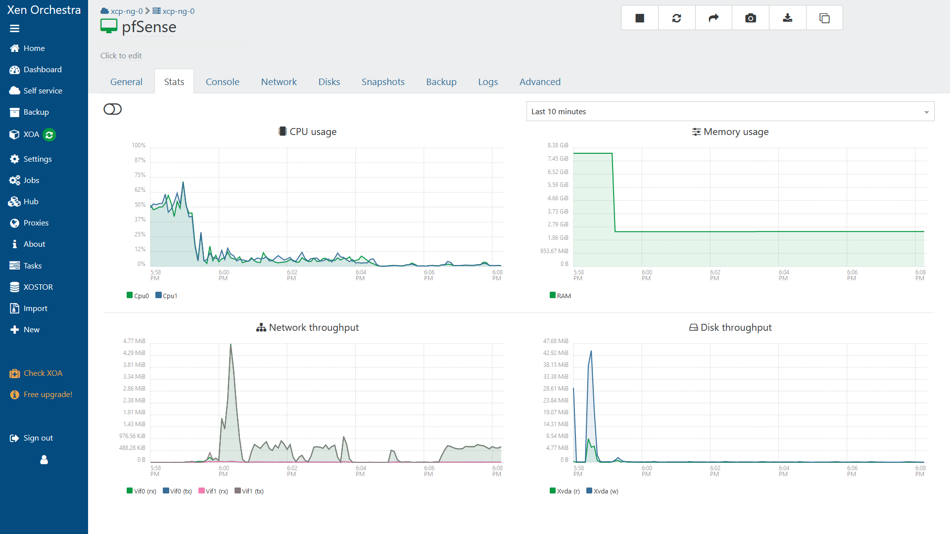Image resolution: width=950 pixels, height=534 pixels.
Task: Switch to the Logs tab
Action: click(488, 82)
